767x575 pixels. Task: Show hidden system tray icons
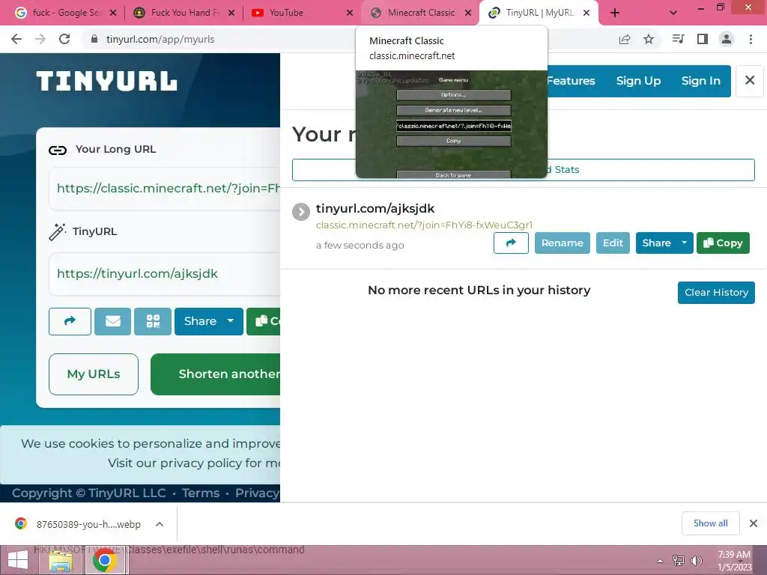(661, 561)
